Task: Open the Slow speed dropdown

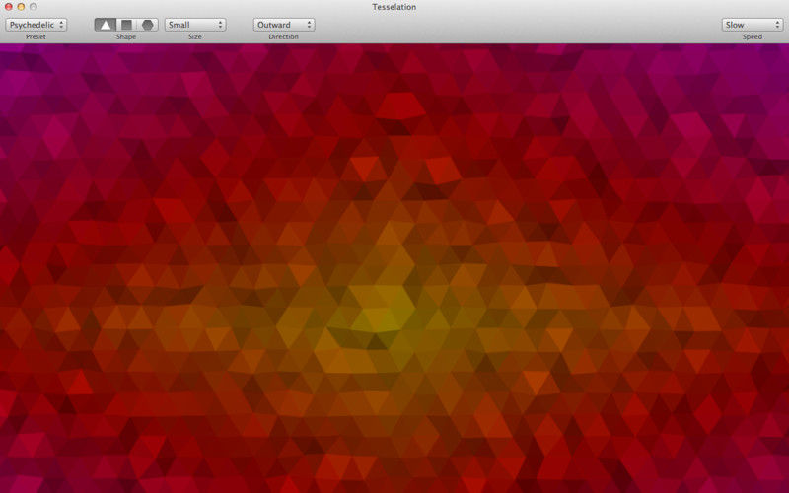Action: (x=753, y=25)
